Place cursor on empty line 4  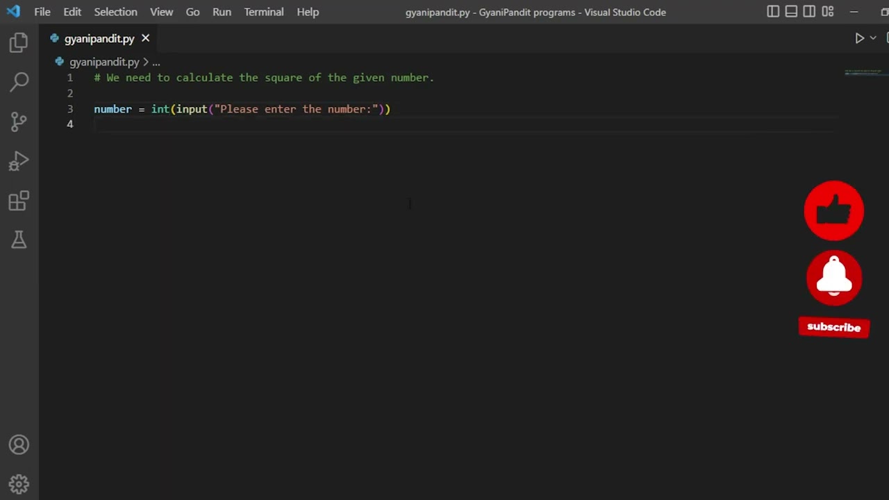(x=465, y=124)
